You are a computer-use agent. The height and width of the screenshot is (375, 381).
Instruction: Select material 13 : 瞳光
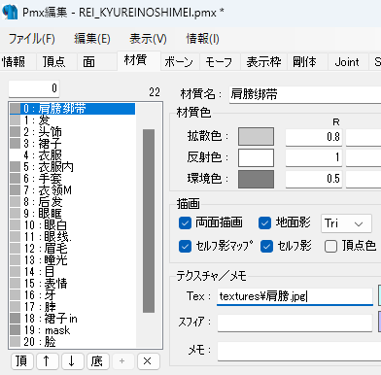(x=72, y=260)
